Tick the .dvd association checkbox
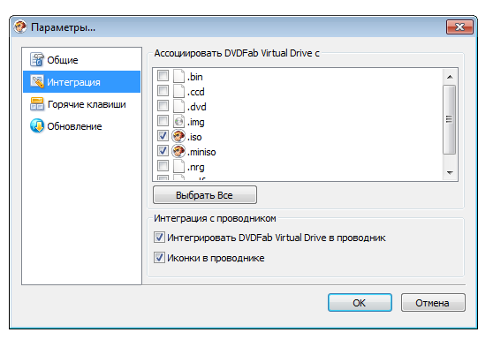Screen dimensions: 493x340 [163, 106]
